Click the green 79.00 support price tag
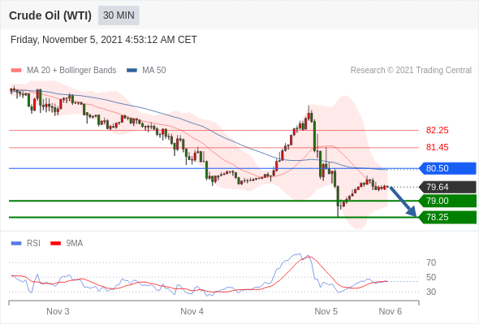 point(447,201)
